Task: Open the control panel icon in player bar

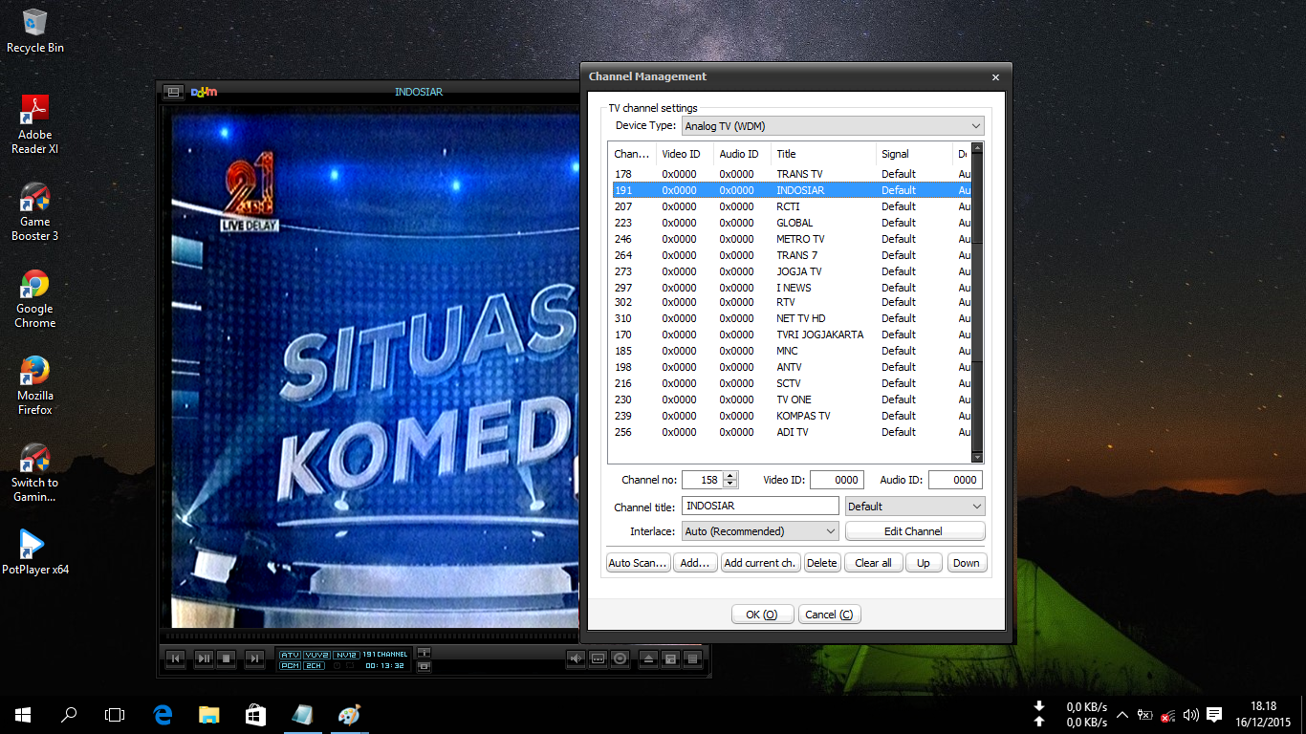Action: point(671,658)
